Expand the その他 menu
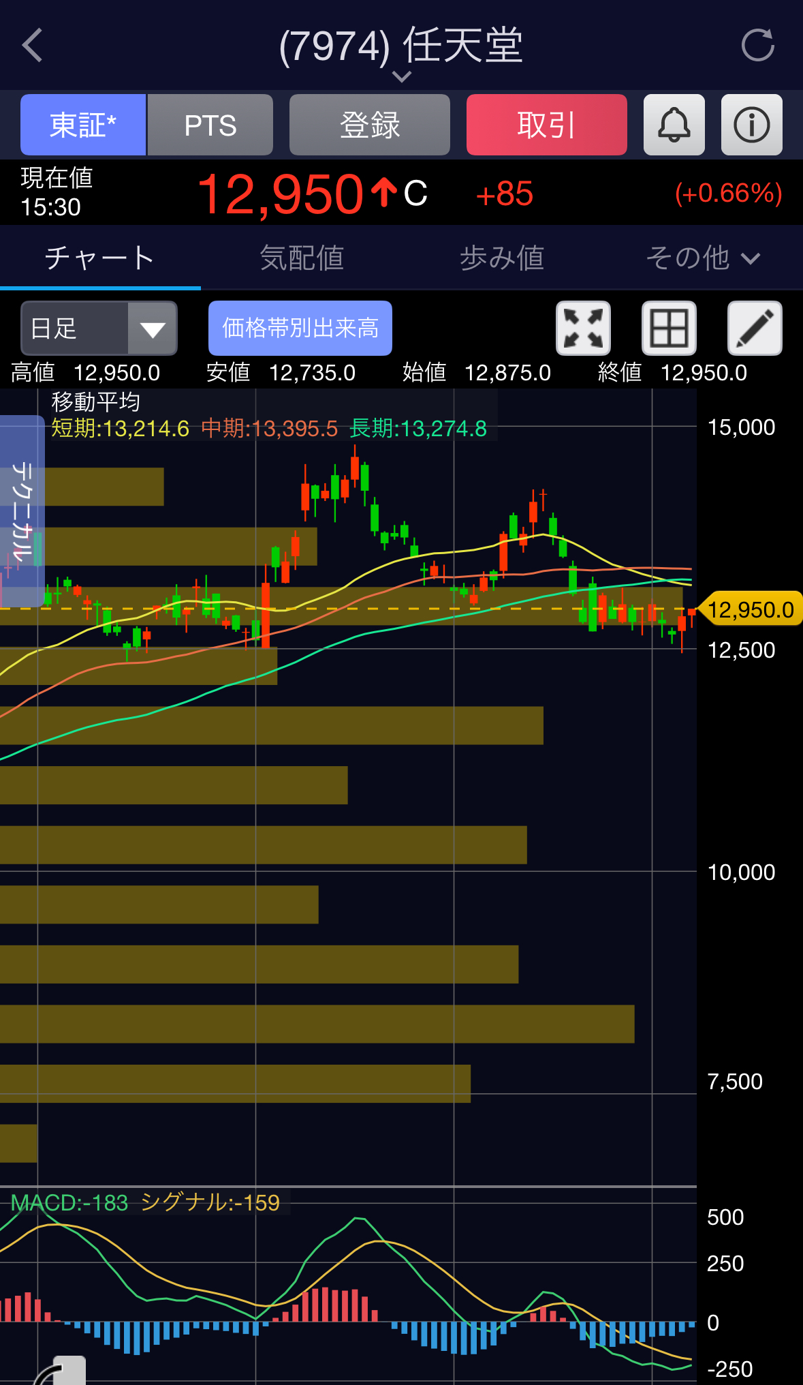Image resolution: width=803 pixels, height=1385 pixels. coord(702,258)
